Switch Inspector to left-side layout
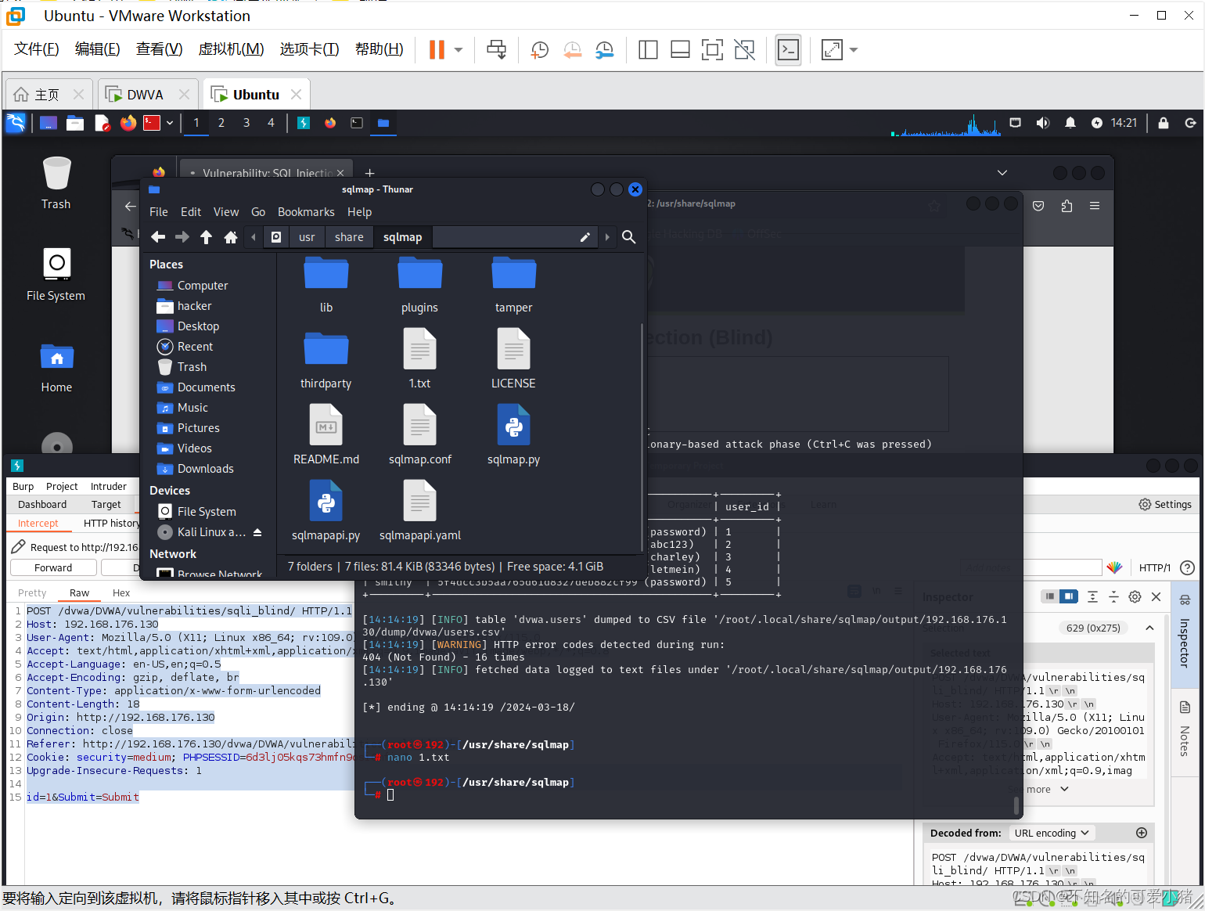Screen dimensions: 1205x911 click(x=1049, y=596)
